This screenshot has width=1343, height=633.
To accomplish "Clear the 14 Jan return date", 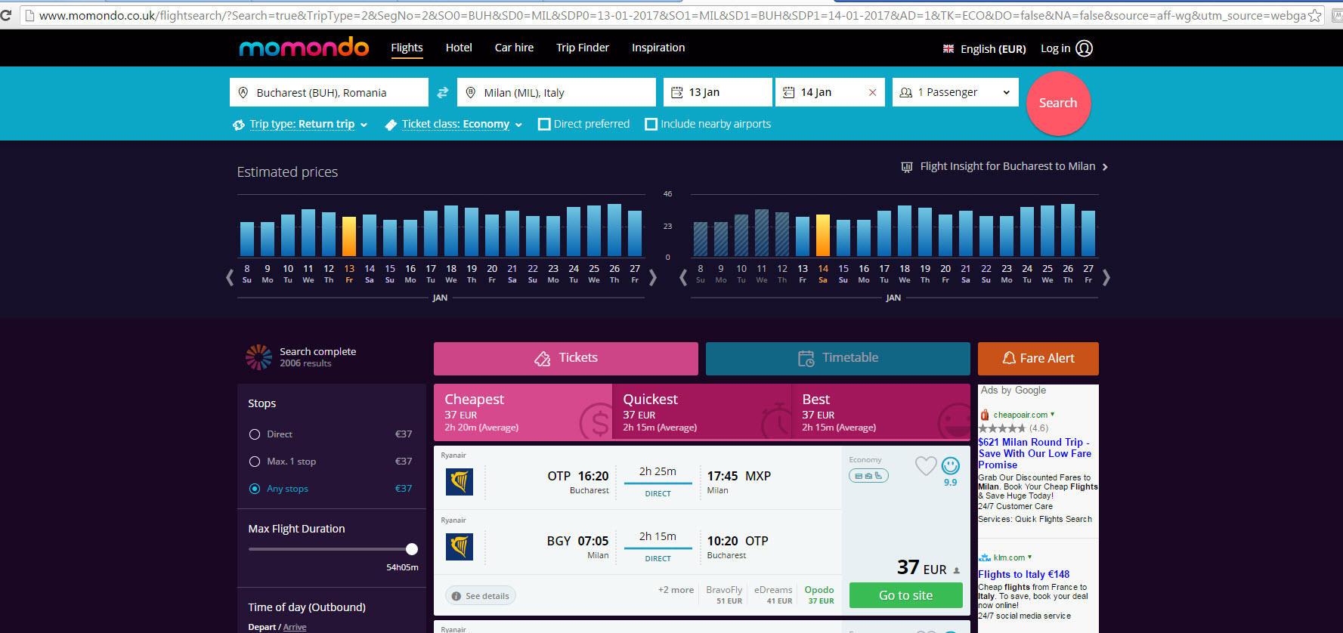I will pyautogui.click(x=872, y=92).
